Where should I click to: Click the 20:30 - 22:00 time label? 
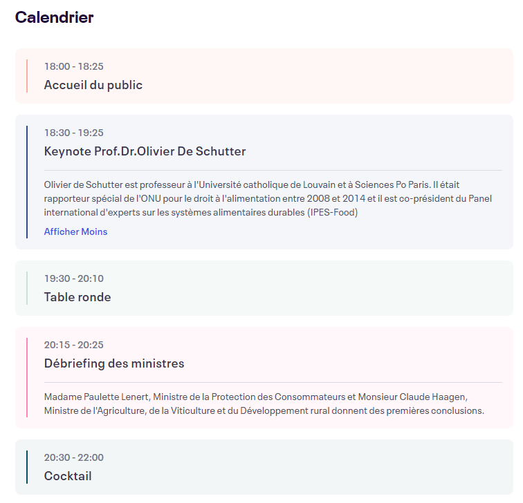click(x=74, y=457)
